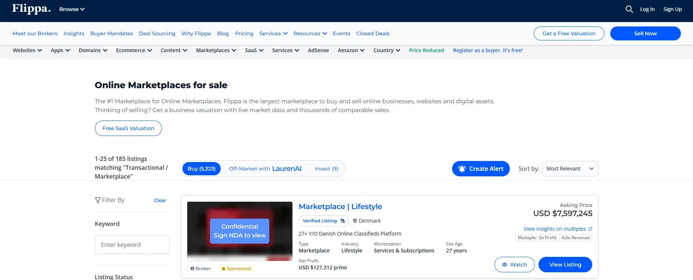Expand the Browse dropdown
693x280 pixels.
[x=72, y=9]
